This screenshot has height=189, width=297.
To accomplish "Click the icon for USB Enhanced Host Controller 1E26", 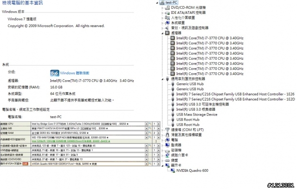I will pos(173,94).
